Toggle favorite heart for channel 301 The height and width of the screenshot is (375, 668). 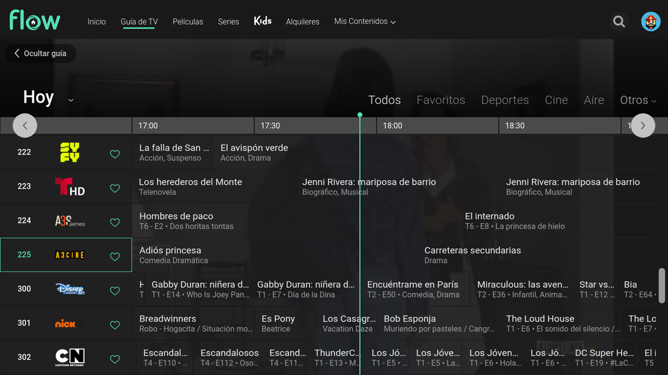[115, 325]
